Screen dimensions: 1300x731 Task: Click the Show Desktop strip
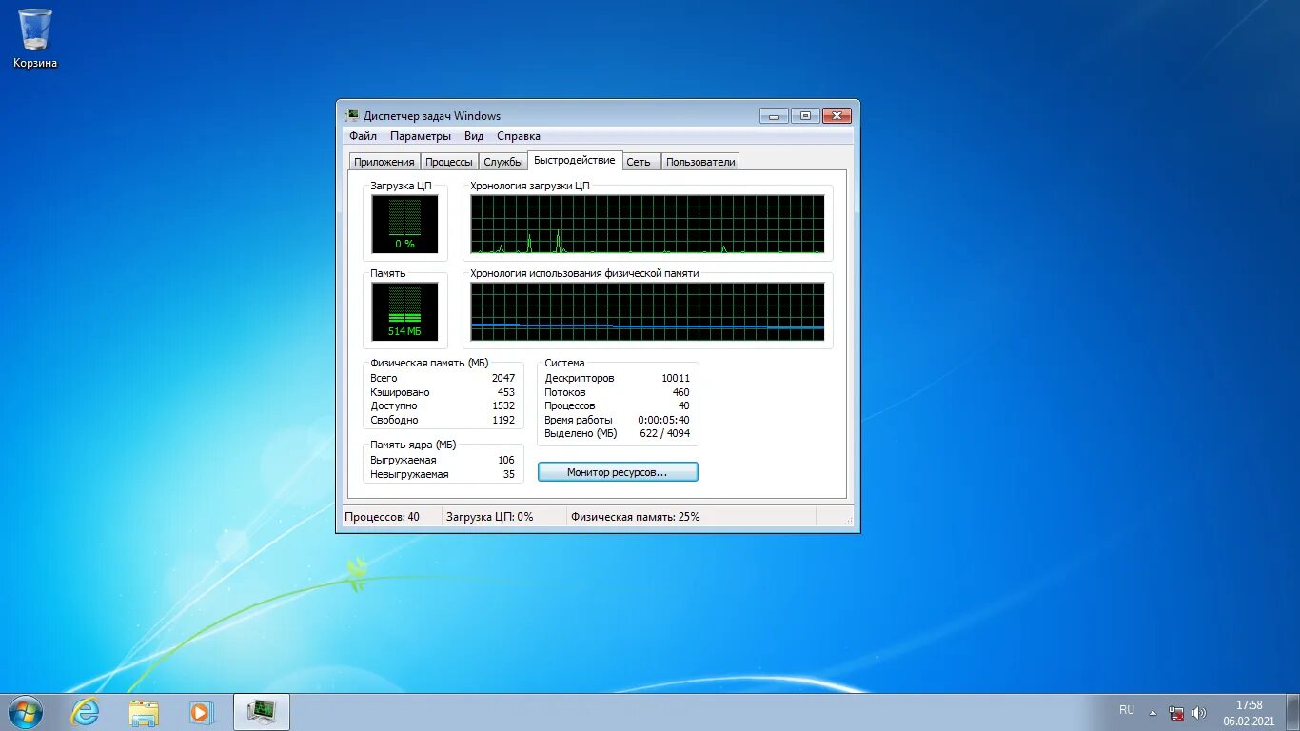(1292, 712)
